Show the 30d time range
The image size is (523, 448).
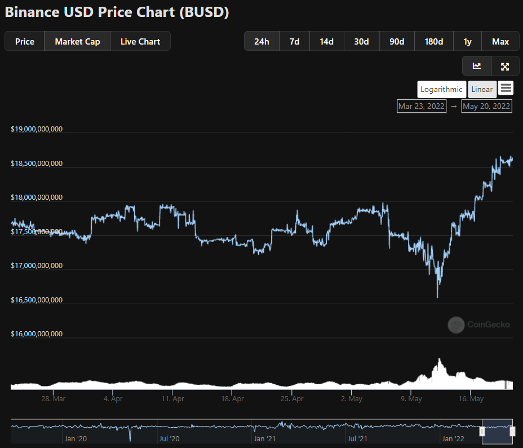coord(361,41)
